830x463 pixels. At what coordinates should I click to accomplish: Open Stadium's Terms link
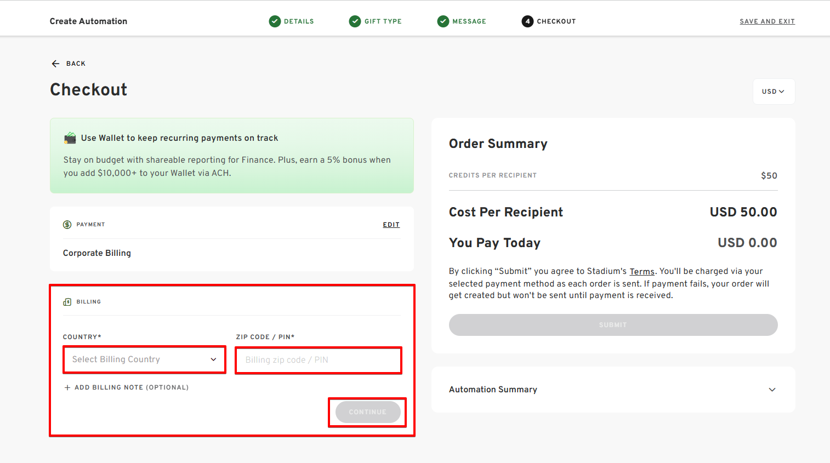tap(642, 271)
